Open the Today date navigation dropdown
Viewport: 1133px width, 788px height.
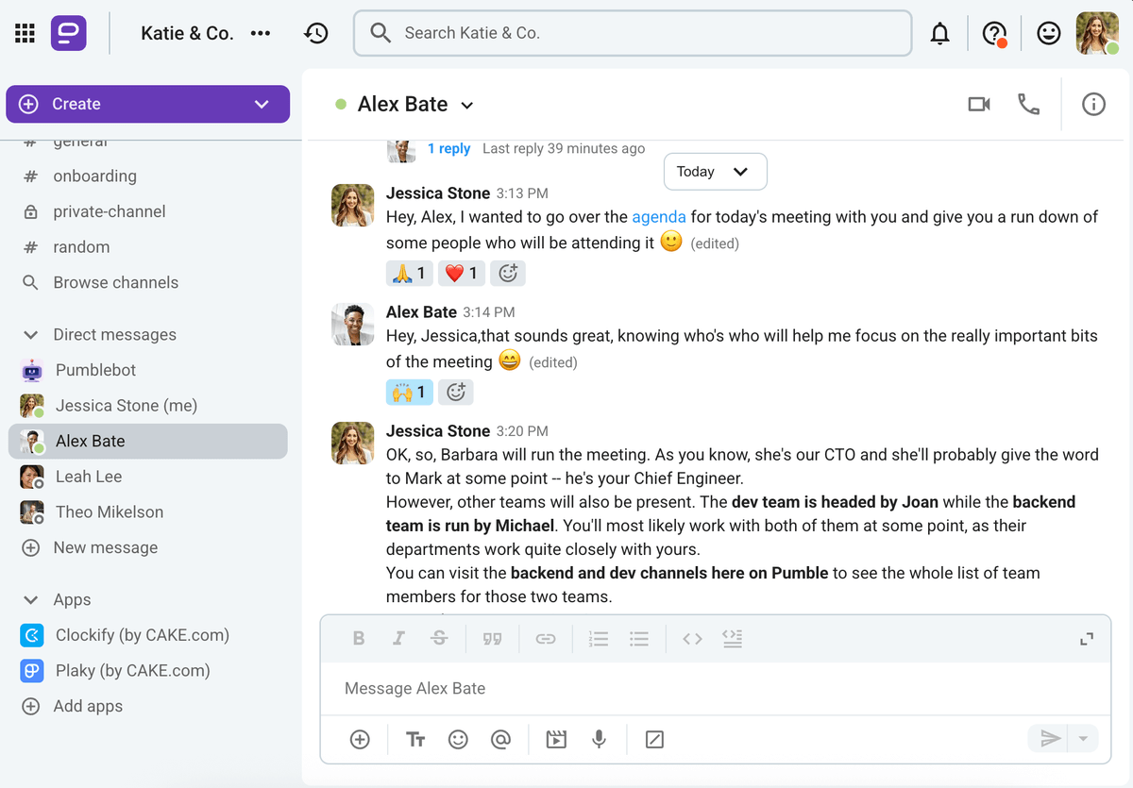pyautogui.click(x=715, y=171)
